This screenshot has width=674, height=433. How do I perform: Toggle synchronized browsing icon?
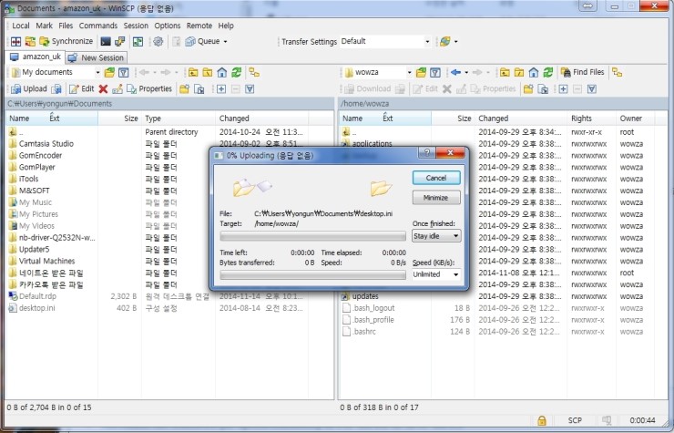point(138,41)
